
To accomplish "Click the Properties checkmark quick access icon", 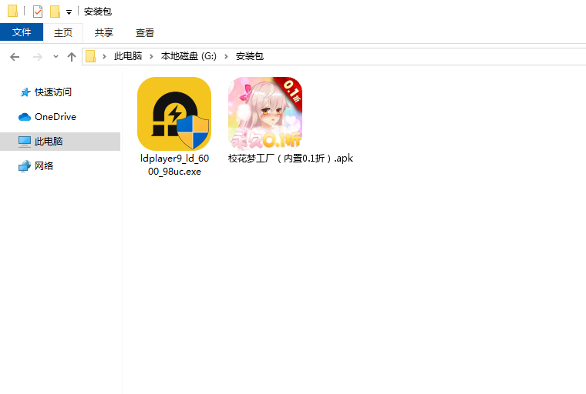I will coord(38,12).
